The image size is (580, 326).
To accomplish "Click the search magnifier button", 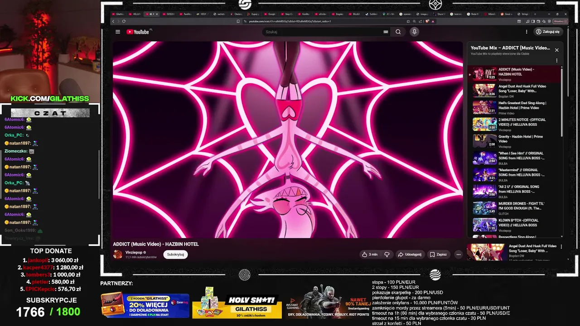I will pos(398,32).
